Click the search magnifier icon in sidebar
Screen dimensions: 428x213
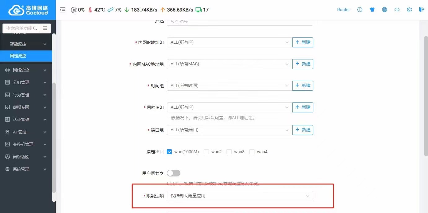click(x=35, y=28)
